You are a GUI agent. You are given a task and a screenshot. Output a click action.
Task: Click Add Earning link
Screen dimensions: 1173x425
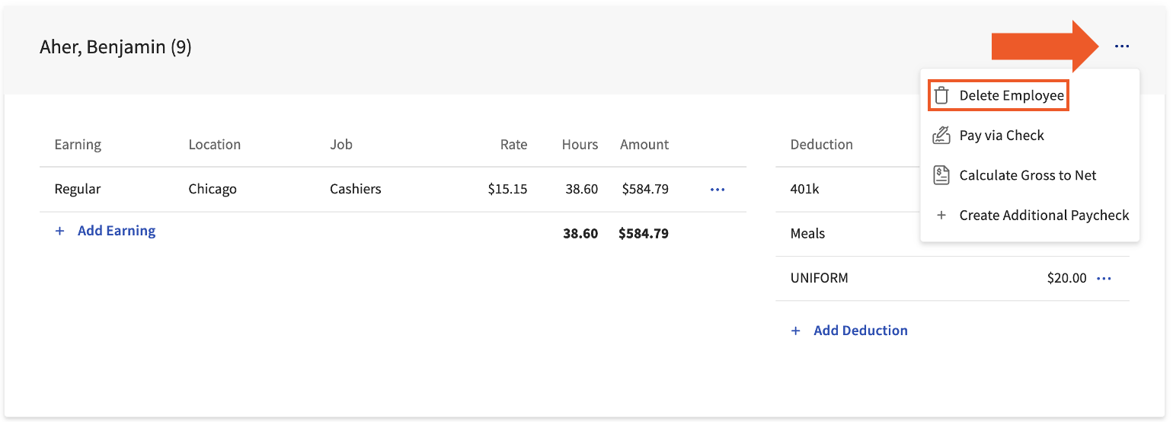(117, 231)
